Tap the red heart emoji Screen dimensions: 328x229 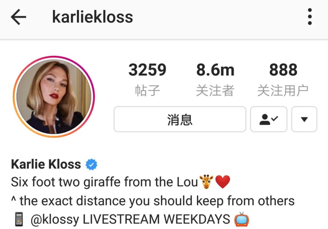tap(223, 182)
